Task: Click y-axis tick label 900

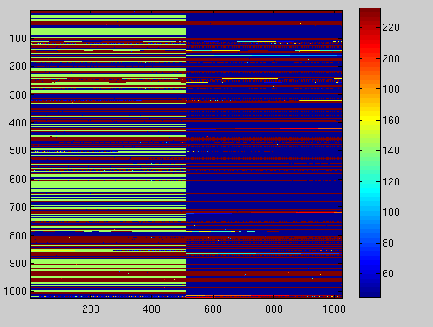Action: pyautogui.click(x=18, y=264)
